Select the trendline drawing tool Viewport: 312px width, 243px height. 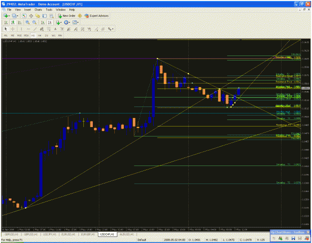pyautogui.click(x=35, y=29)
